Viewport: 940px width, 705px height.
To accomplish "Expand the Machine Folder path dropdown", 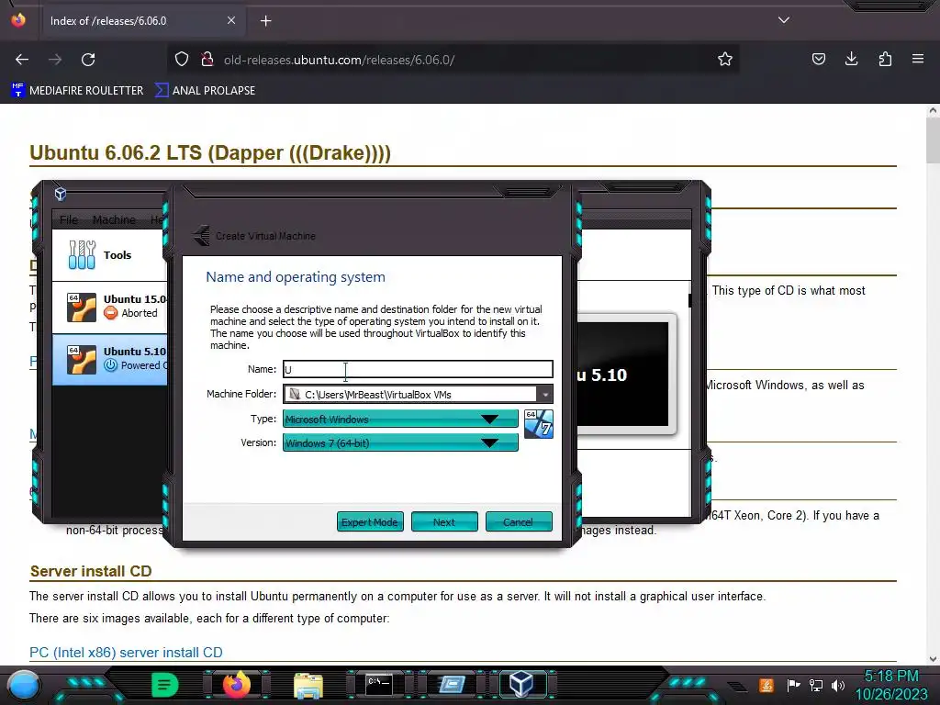I will tap(545, 395).
